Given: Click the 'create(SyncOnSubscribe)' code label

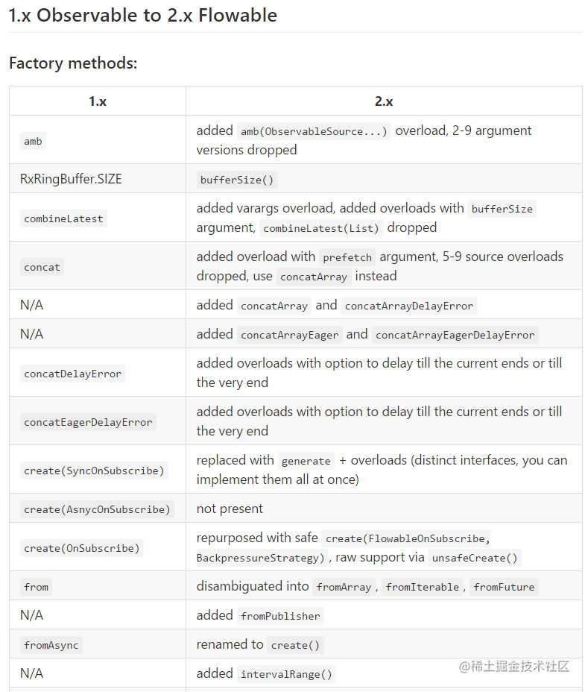Looking at the screenshot, I should 94,471.
